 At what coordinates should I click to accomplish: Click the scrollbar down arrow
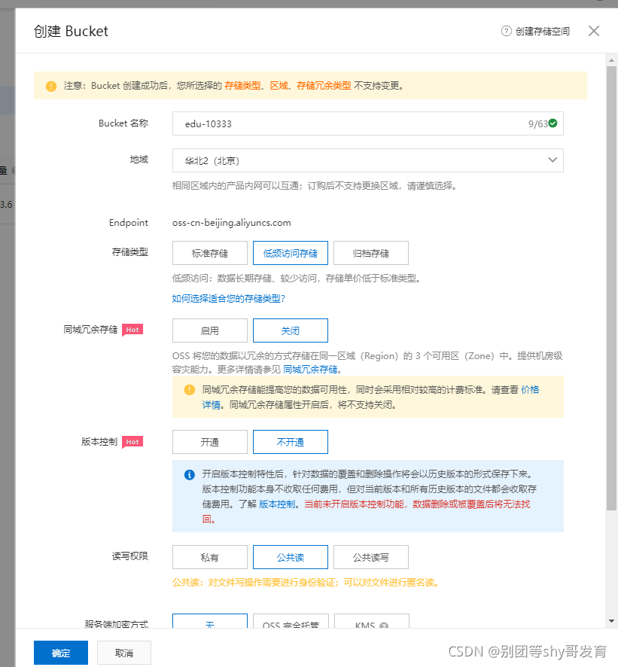click(x=612, y=621)
